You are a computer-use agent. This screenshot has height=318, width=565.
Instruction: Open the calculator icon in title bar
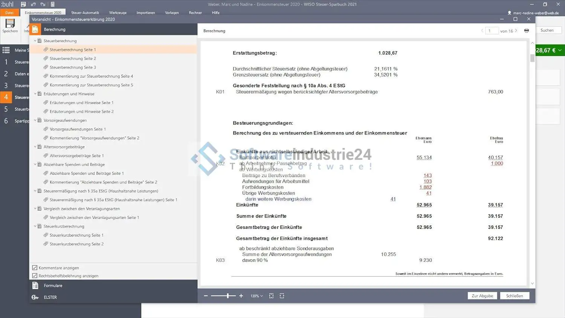(x=53, y=4)
